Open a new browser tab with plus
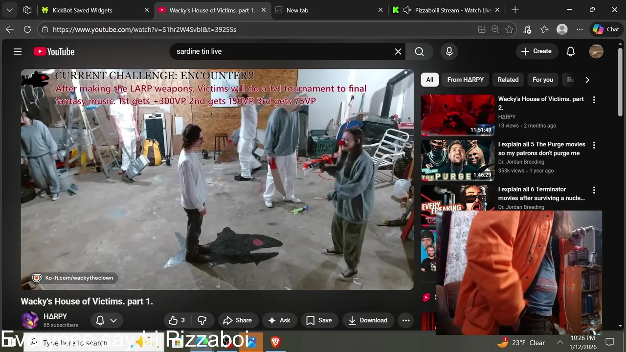Screen dimensions: 626x352 (x=515, y=10)
